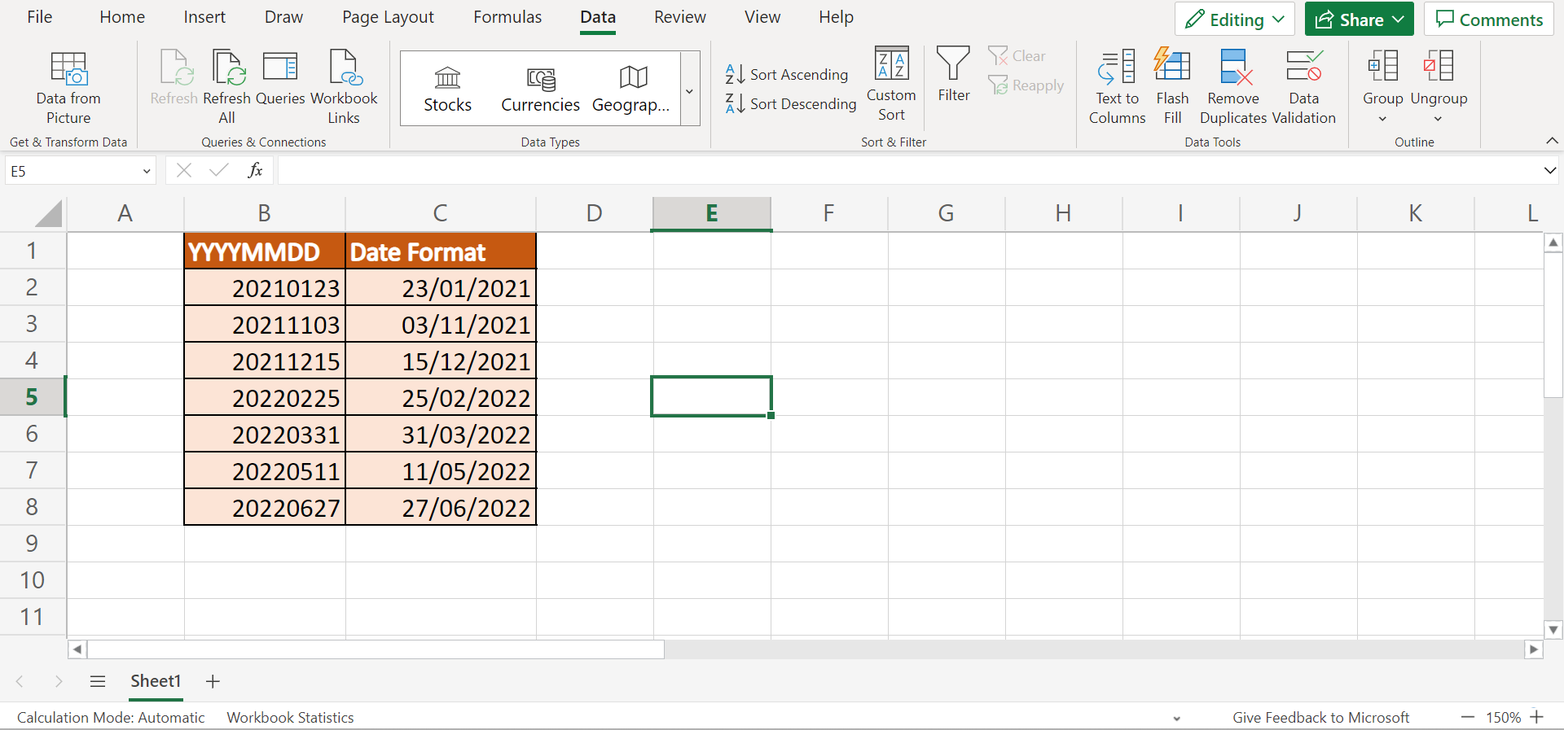This screenshot has height=730, width=1564.
Task: Click Workbook Statistics in status bar
Action: (290, 717)
